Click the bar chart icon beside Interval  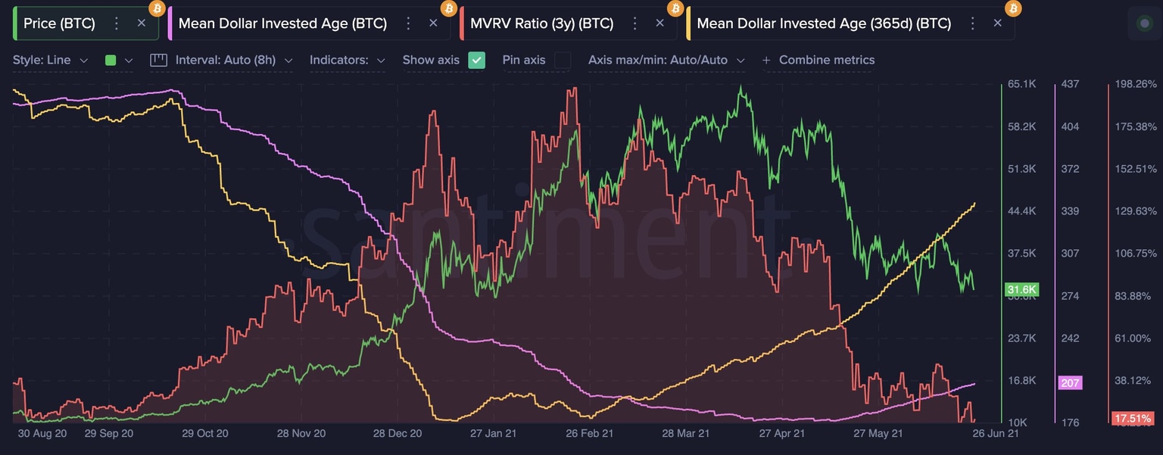pos(158,59)
